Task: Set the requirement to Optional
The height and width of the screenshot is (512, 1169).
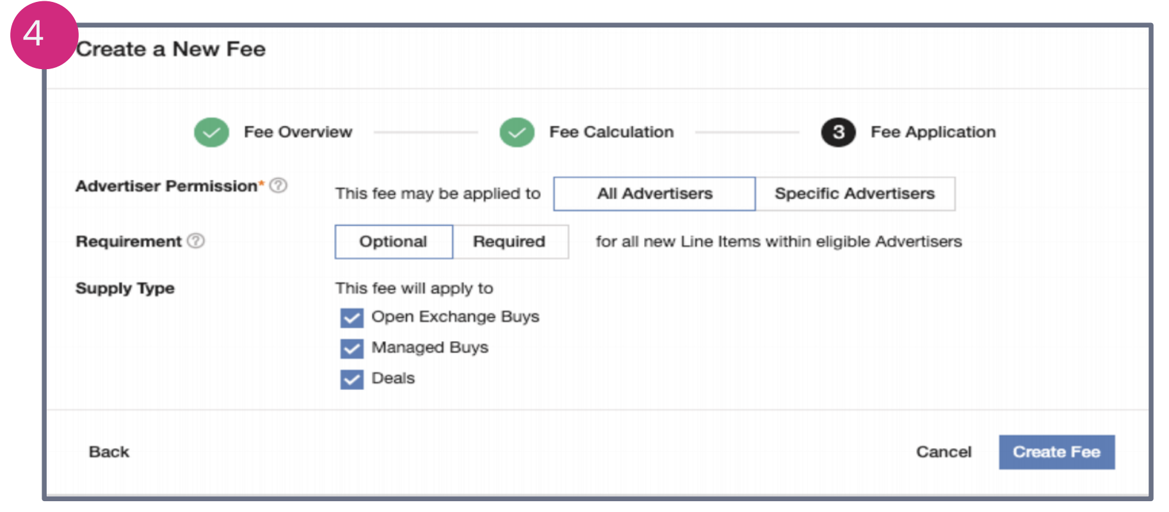Action: (393, 242)
